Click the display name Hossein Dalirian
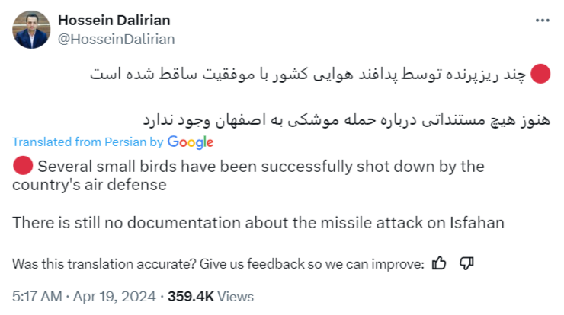Image resolution: width=564 pixels, height=315 pixels. tap(114, 20)
